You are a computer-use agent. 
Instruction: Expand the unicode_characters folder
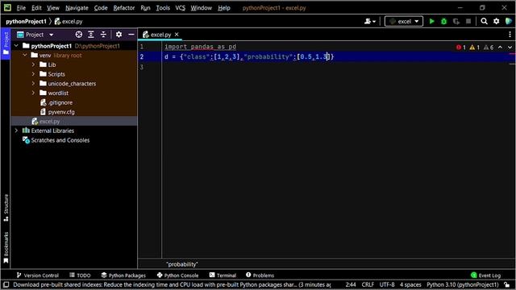tap(33, 84)
